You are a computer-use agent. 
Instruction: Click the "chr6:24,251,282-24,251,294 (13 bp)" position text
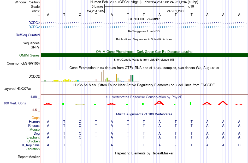pyautogui.click(x=171, y=2)
